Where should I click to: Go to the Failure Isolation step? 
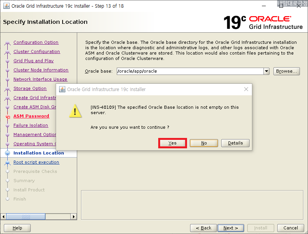coord(31,125)
